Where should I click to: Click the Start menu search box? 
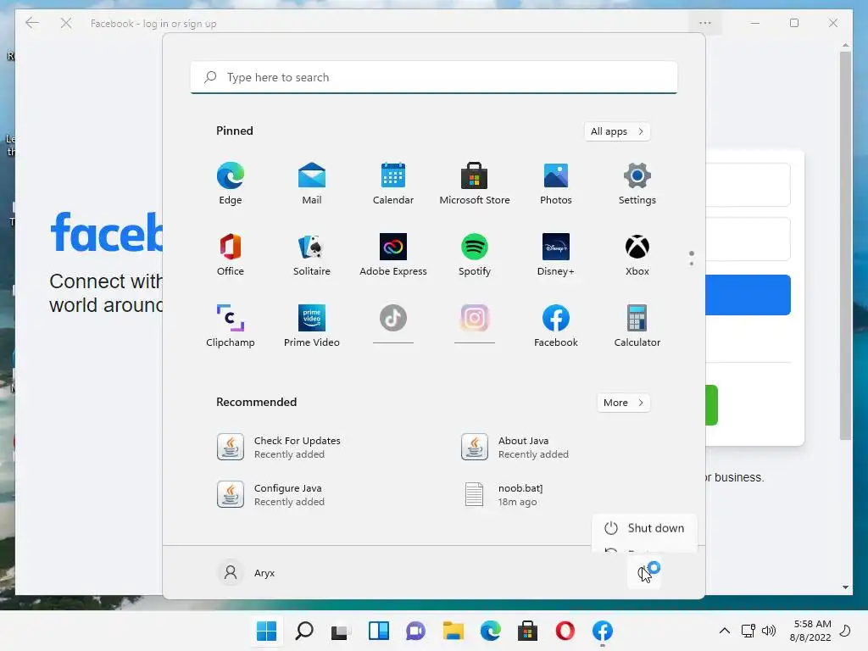tap(434, 77)
